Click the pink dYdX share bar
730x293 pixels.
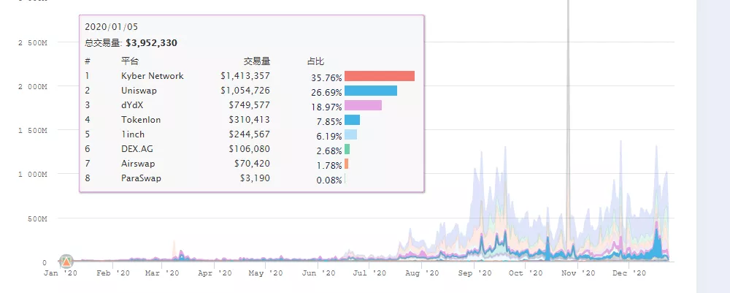(363, 105)
